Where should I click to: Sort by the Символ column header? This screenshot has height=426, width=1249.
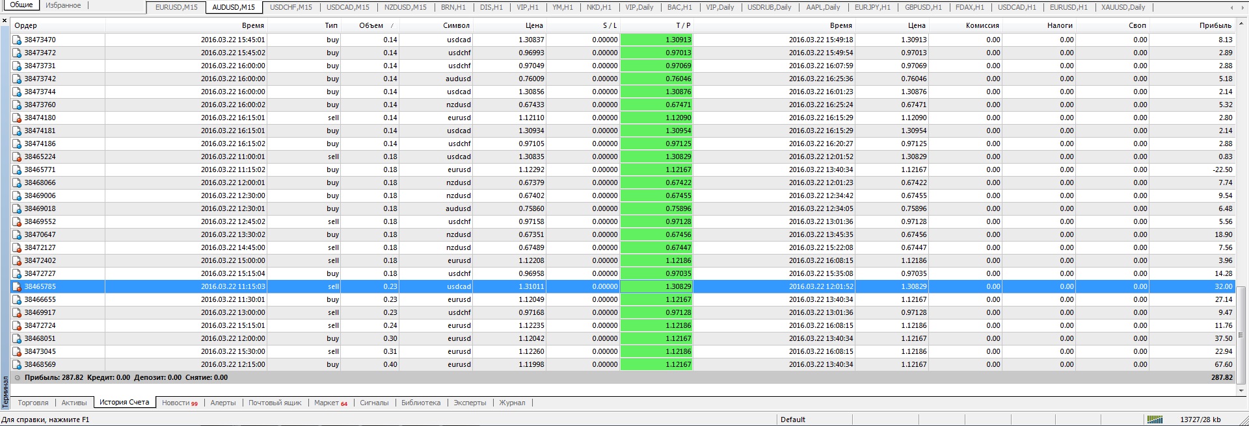pos(436,25)
